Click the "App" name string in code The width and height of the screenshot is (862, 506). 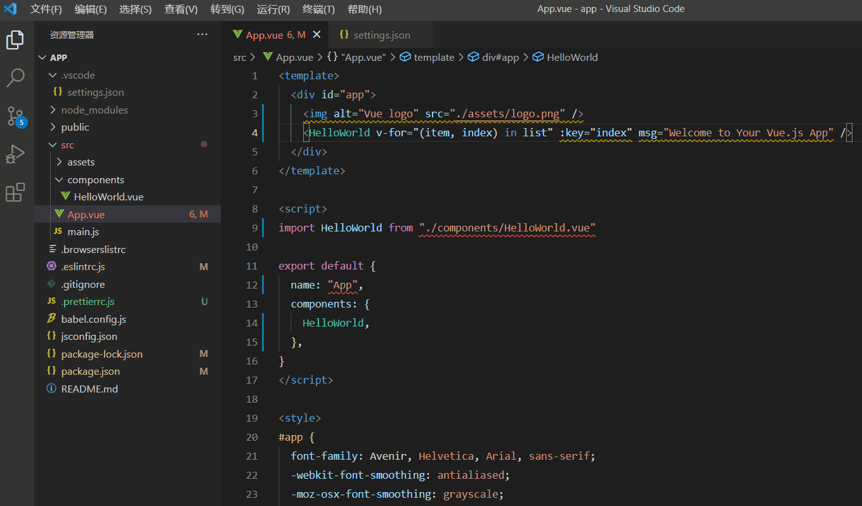pos(343,285)
